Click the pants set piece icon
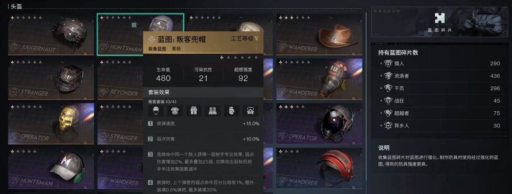The width and height of the screenshot is (512, 194). [x=194, y=111]
